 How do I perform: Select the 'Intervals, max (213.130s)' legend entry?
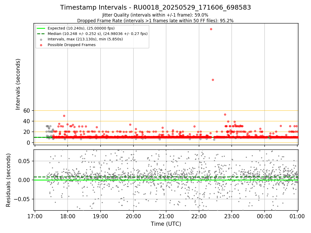(85, 39)
